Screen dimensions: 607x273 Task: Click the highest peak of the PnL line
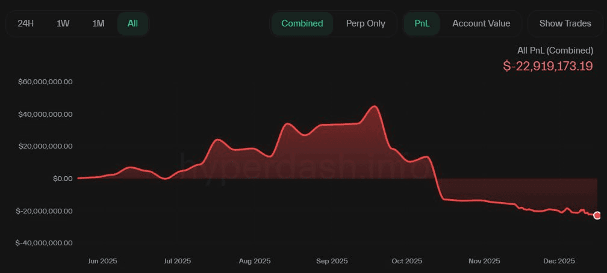[x=375, y=106]
